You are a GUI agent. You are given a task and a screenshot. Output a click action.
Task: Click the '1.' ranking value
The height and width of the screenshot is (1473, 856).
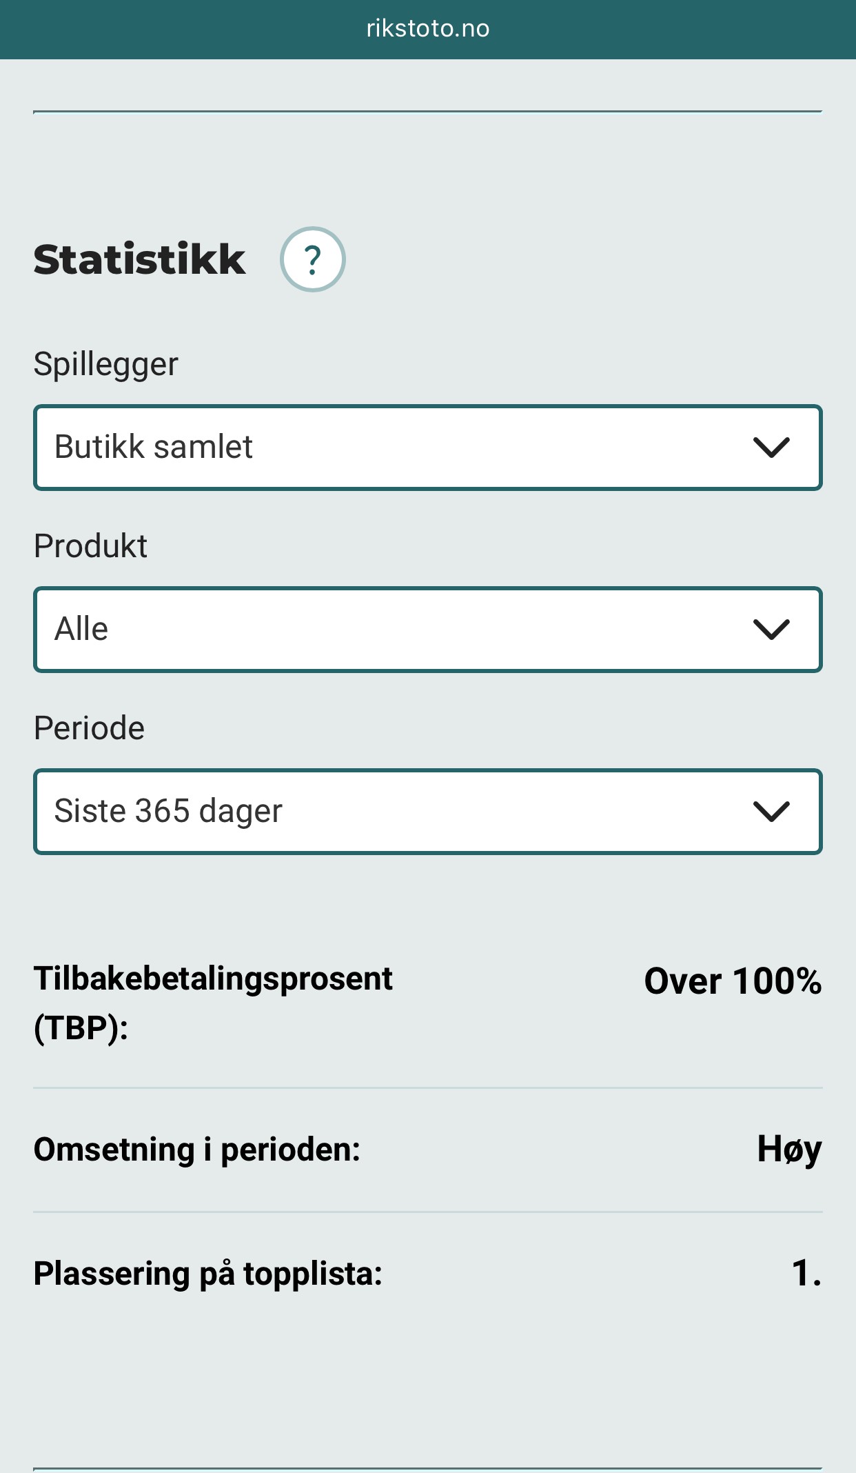click(806, 1273)
